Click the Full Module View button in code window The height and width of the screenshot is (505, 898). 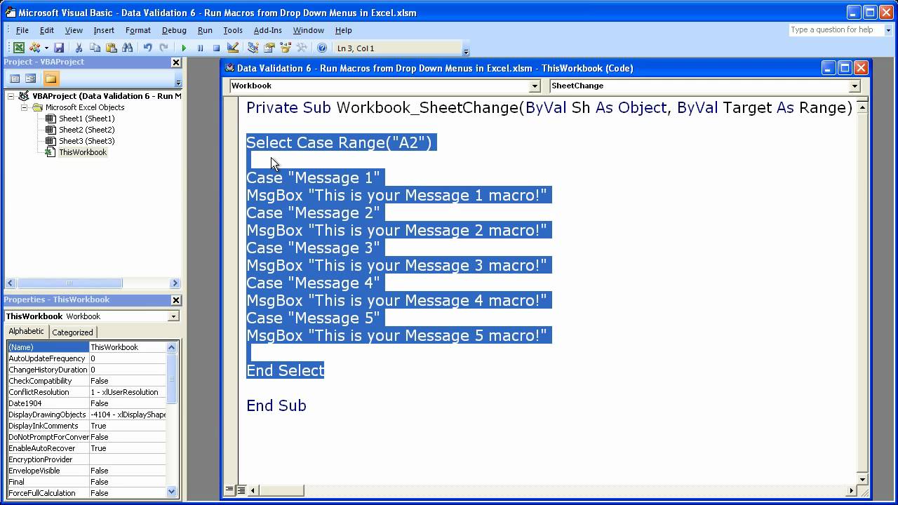[241, 490]
